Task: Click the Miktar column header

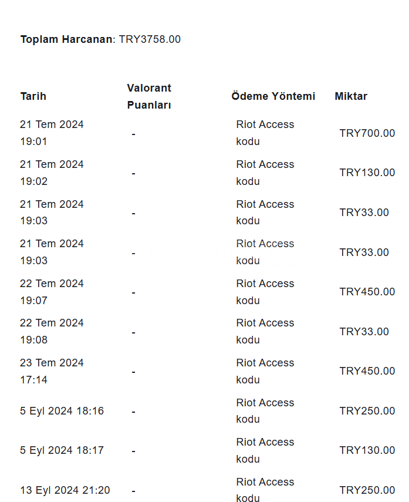Action: click(351, 96)
